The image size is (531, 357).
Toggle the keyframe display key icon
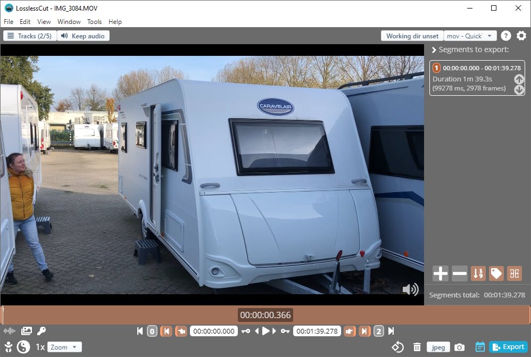click(x=42, y=331)
